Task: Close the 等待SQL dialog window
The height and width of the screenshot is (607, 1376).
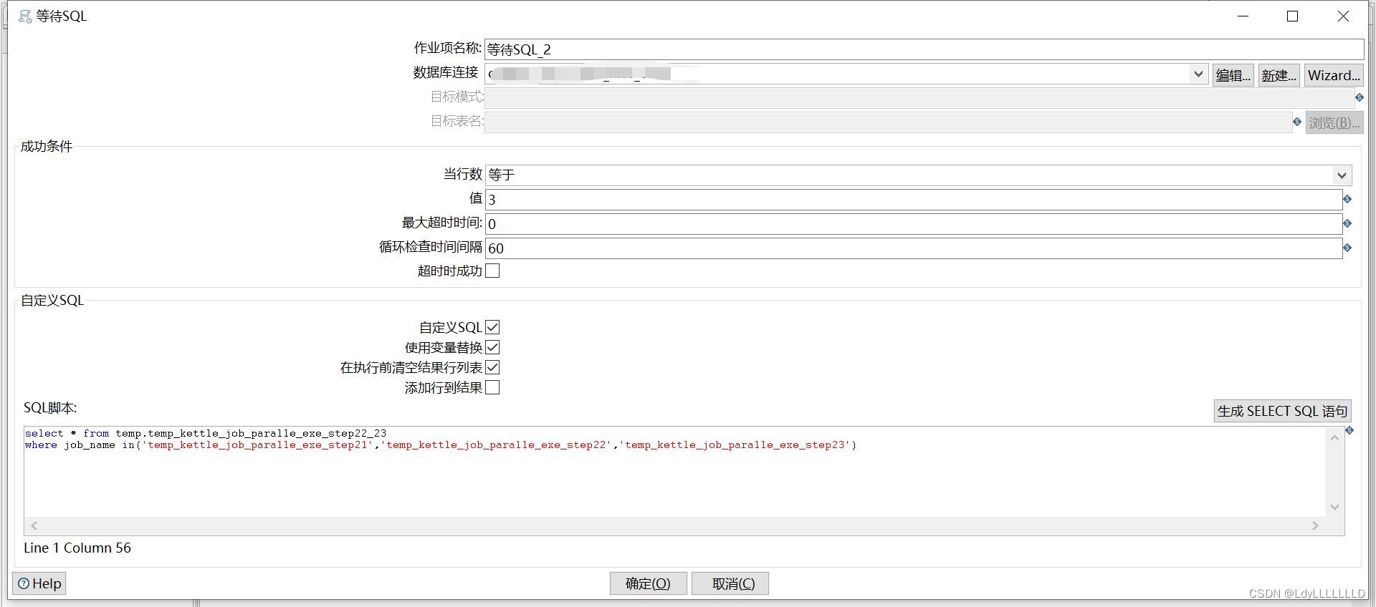Action: coord(1343,16)
